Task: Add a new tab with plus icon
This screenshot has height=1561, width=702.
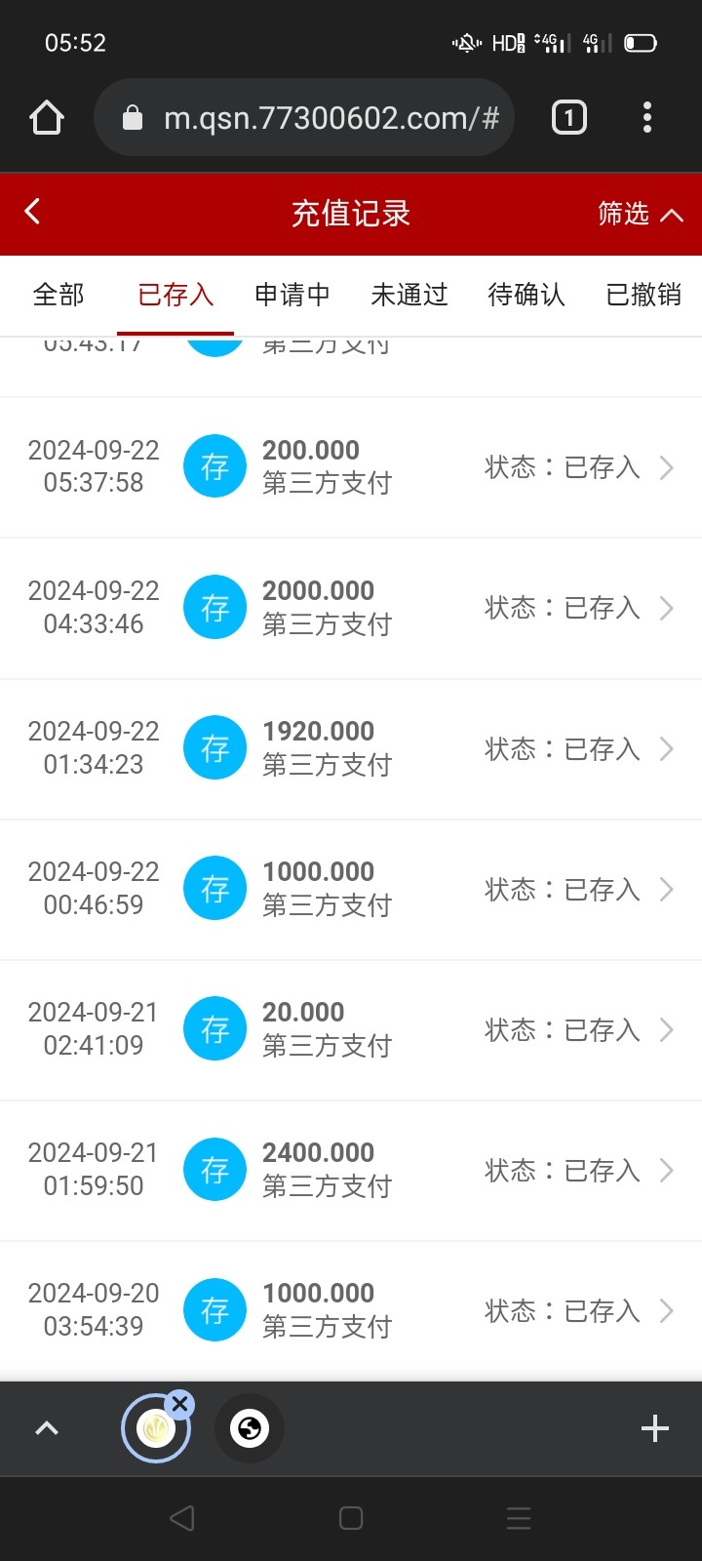Action: click(654, 1429)
